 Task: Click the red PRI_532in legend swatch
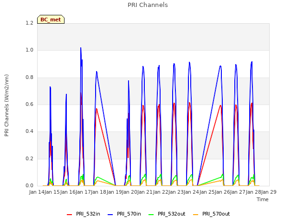70,215
